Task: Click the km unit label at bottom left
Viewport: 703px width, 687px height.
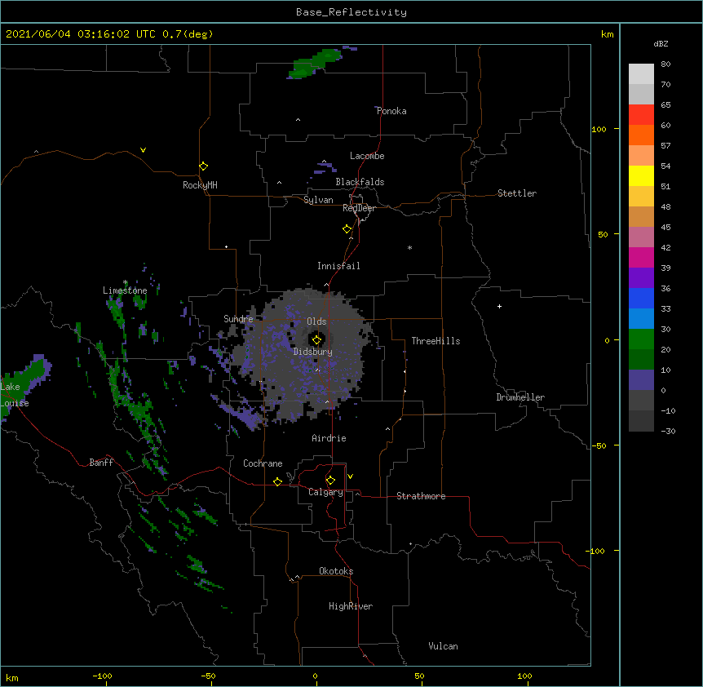Action: (x=12, y=677)
